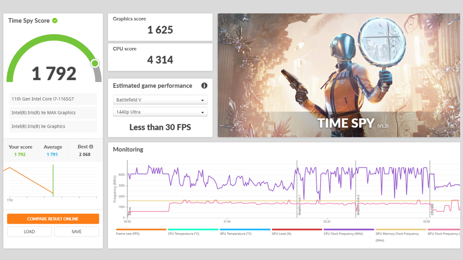Click the SAVE button

pyautogui.click(x=77, y=232)
